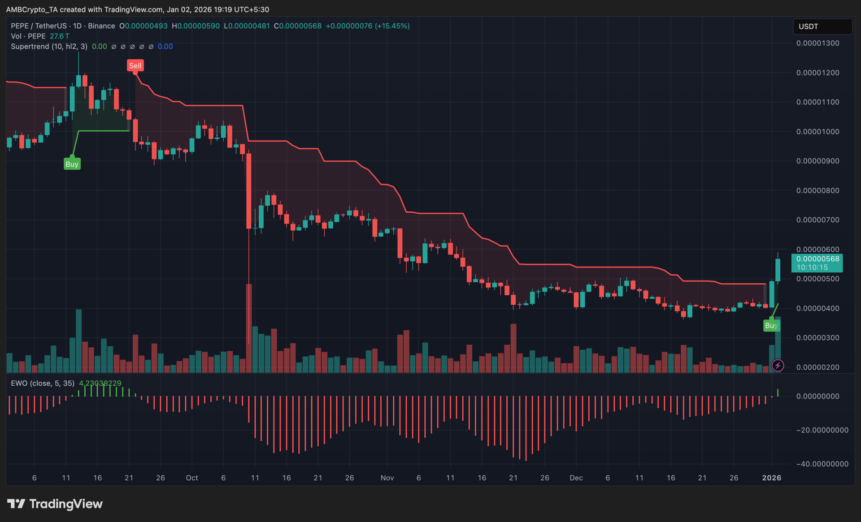This screenshot has width=861, height=522.
Task: Click the current price label 0.00000568
Action: 818,259
